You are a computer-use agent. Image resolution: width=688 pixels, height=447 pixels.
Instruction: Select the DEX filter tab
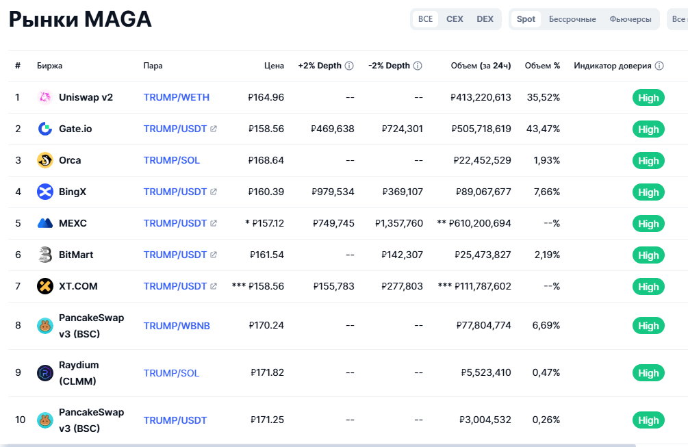pyautogui.click(x=485, y=19)
